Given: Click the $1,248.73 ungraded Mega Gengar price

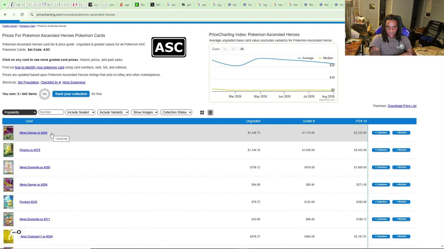Looking at the screenshot, I should [x=254, y=133].
